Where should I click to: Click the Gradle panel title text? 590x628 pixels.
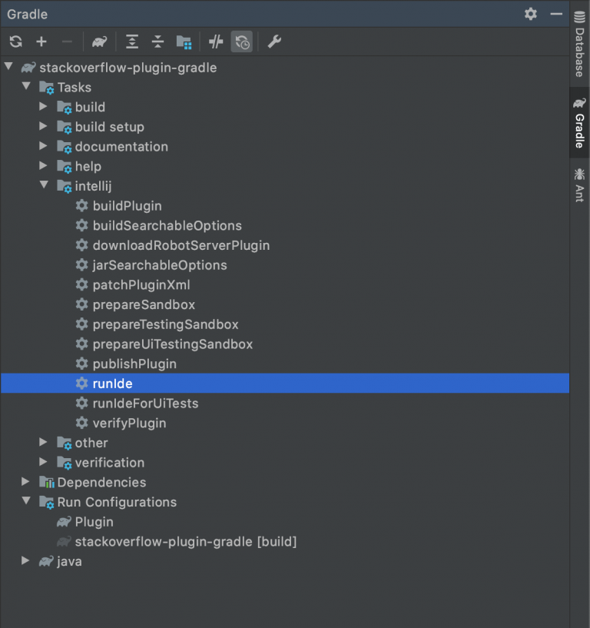pyautogui.click(x=27, y=15)
